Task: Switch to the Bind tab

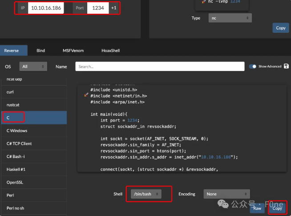Action: [x=40, y=51]
